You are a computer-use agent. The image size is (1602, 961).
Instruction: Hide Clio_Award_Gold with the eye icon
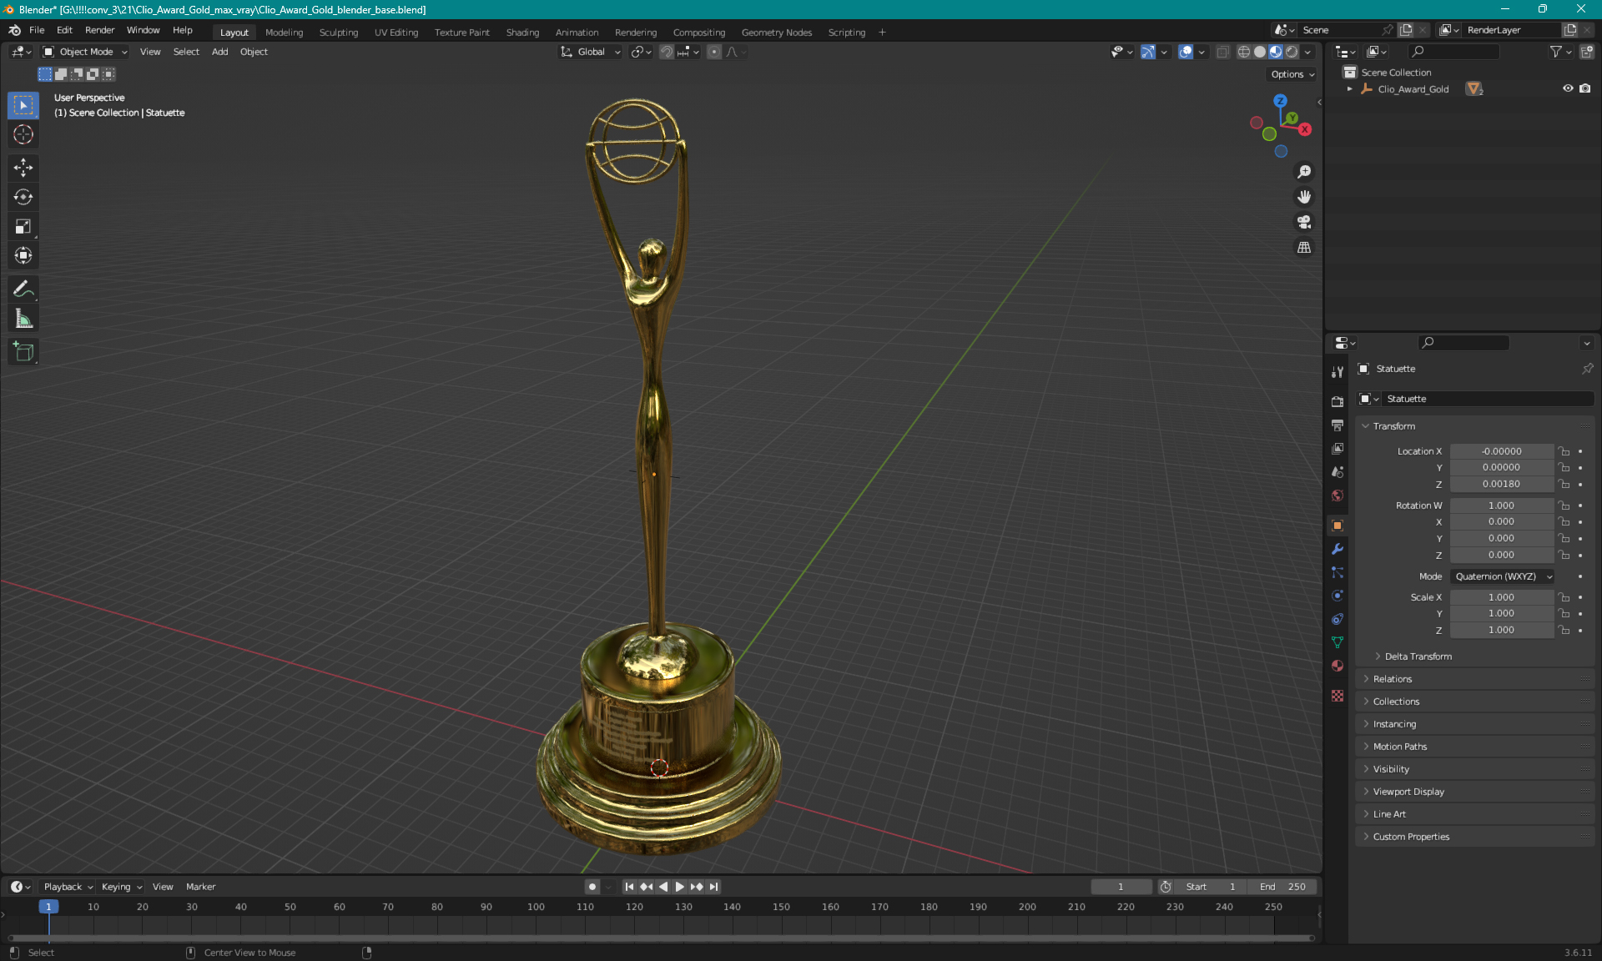pos(1568,88)
